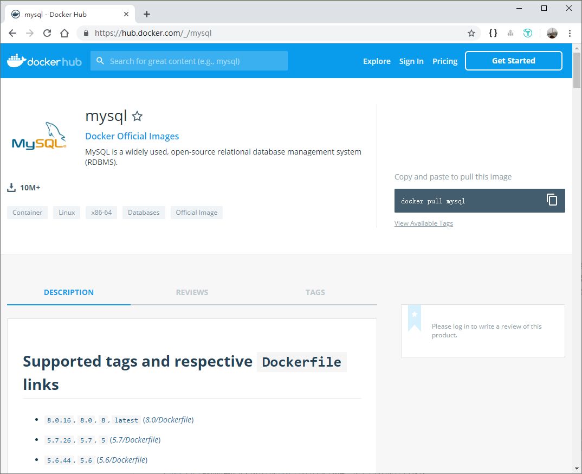Bookmark this page with the star icon
Image resolution: width=582 pixels, height=474 pixels.
(x=471, y=33)
